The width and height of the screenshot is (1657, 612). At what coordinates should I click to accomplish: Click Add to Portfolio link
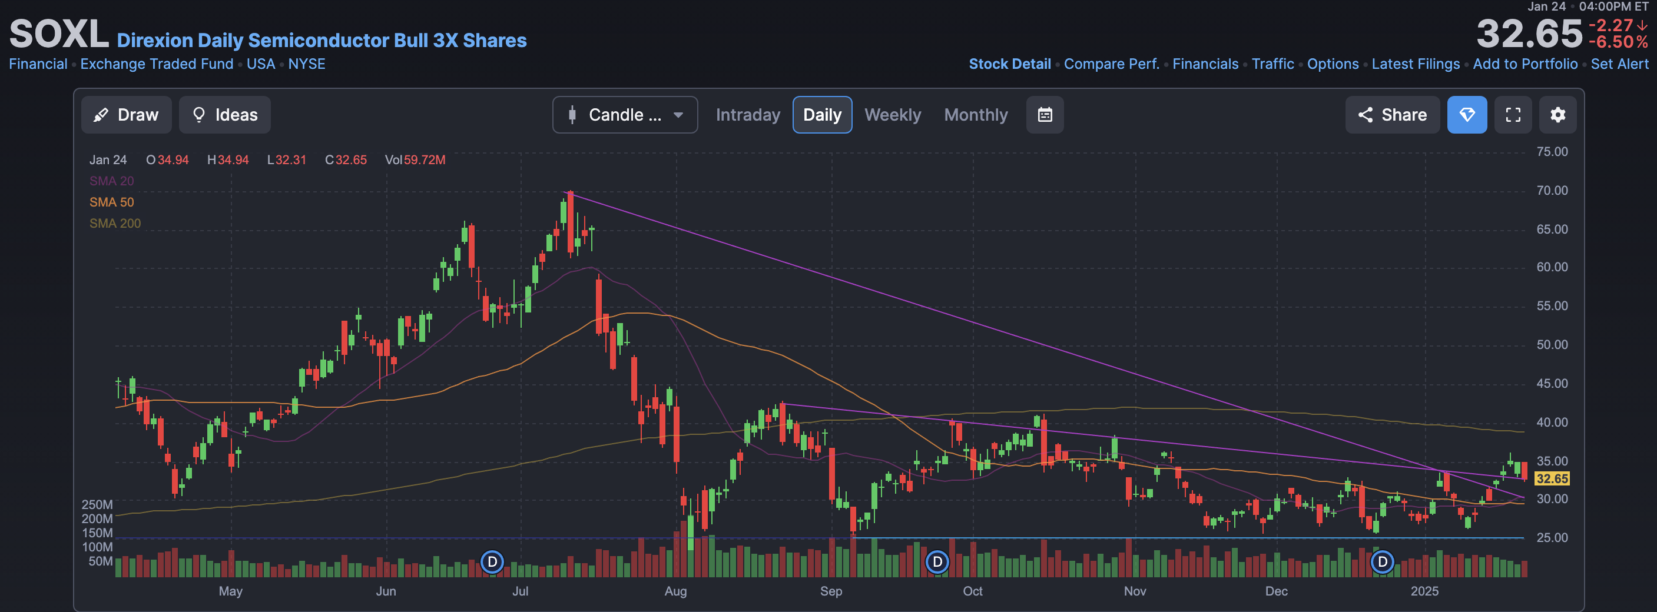point(1525,64)
